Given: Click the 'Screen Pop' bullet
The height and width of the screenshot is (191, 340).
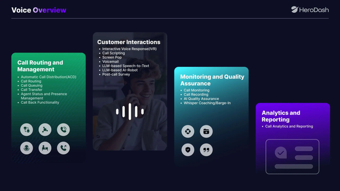Looking at the screenshot, I should click(x=112, y=57).
